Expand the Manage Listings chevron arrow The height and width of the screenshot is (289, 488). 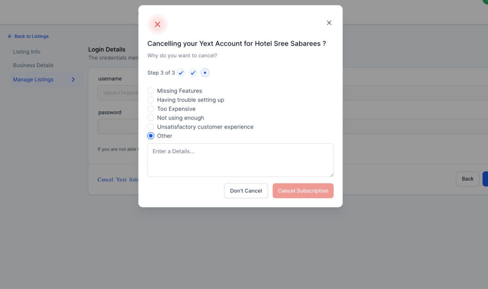73,80
